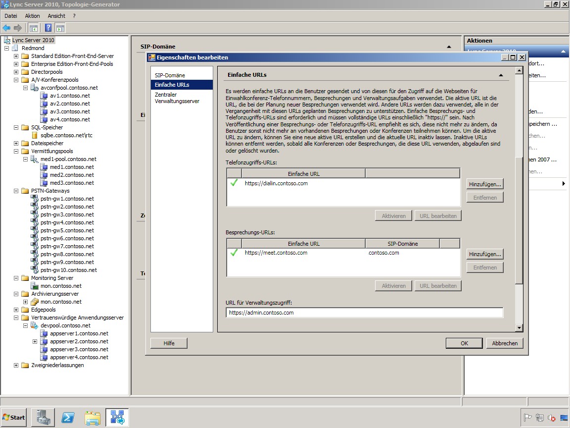Image resolution: width=570 pixels, height=428 pixels.
Task: Select the Lync Server 2010 root icon
Action: point(7,40)
